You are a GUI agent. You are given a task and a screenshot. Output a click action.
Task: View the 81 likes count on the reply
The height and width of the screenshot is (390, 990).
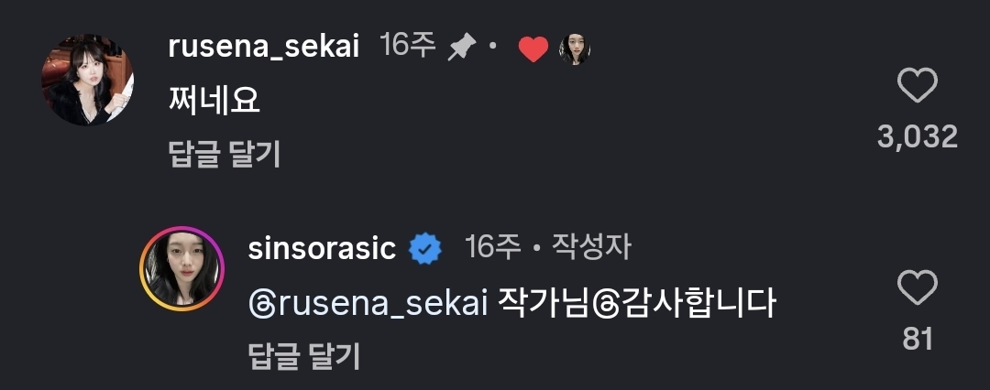(917, 339)
